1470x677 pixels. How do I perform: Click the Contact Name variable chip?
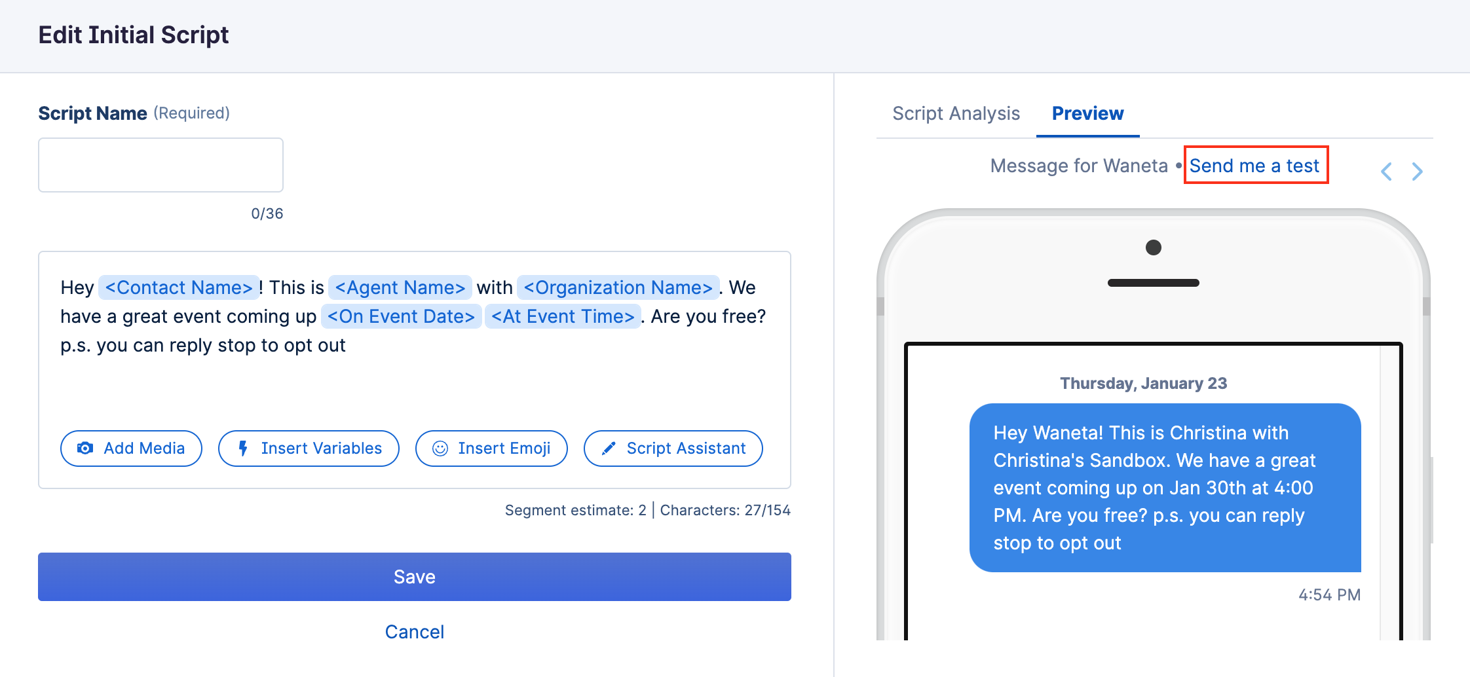[179, 287]
